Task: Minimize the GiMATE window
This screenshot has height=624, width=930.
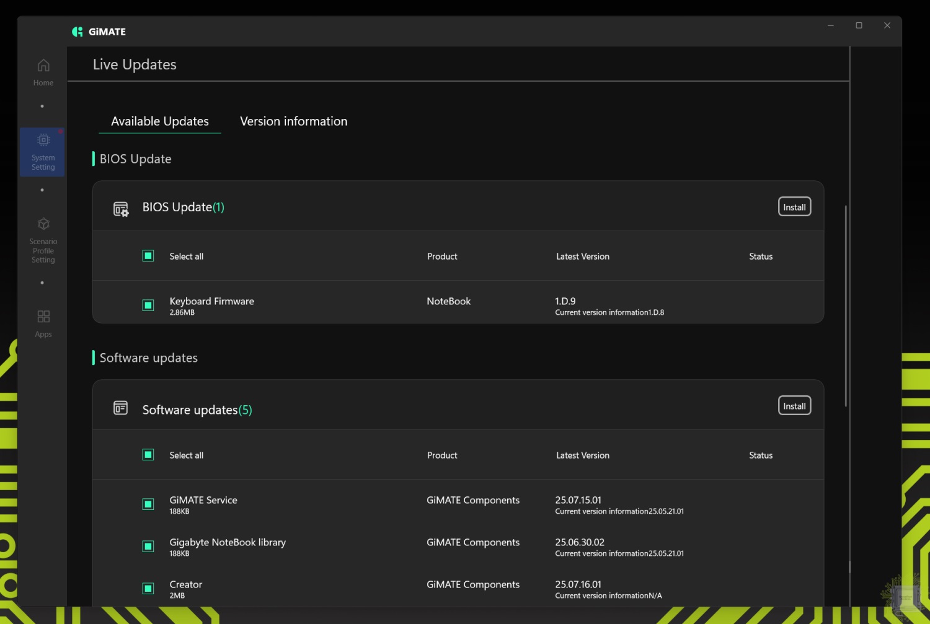Action: (x=831, y=25)
